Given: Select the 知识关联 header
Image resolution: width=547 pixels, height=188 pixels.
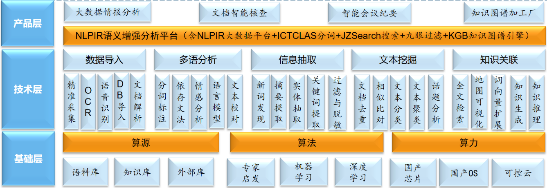Looking at the screenshot, I should click(499, 60).
